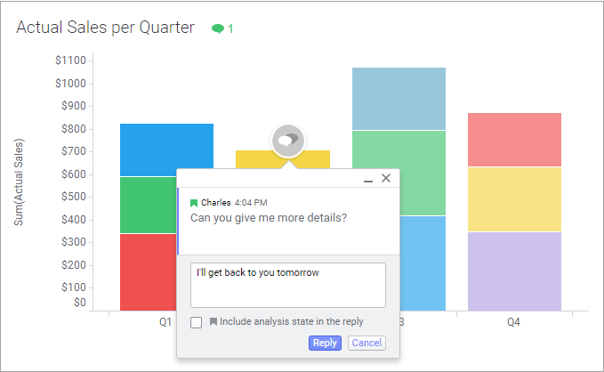604x372 pixels.
Task: Cancel the comment reply
Action: 366,343
